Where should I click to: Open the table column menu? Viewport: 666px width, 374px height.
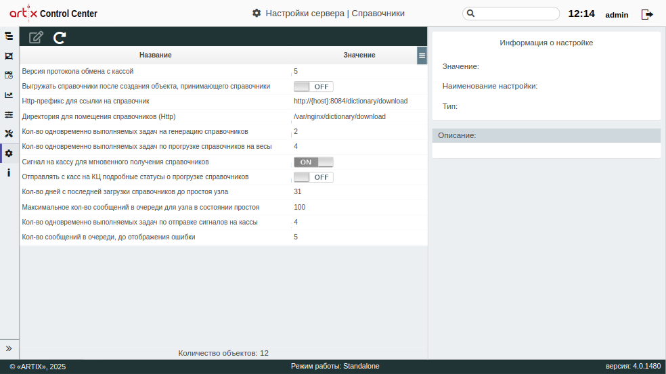422,55
